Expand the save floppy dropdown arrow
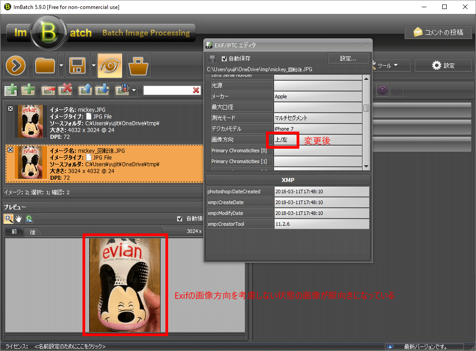Viewport: 476px width, 351px height. [93, 66]
